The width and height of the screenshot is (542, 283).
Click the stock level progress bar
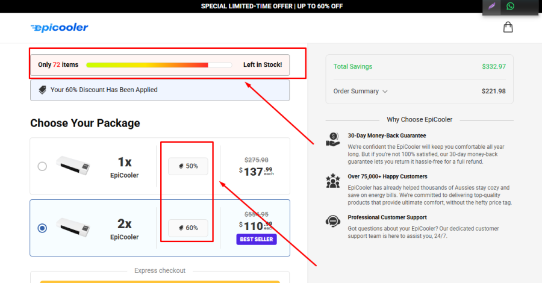[x=159, y=64]
